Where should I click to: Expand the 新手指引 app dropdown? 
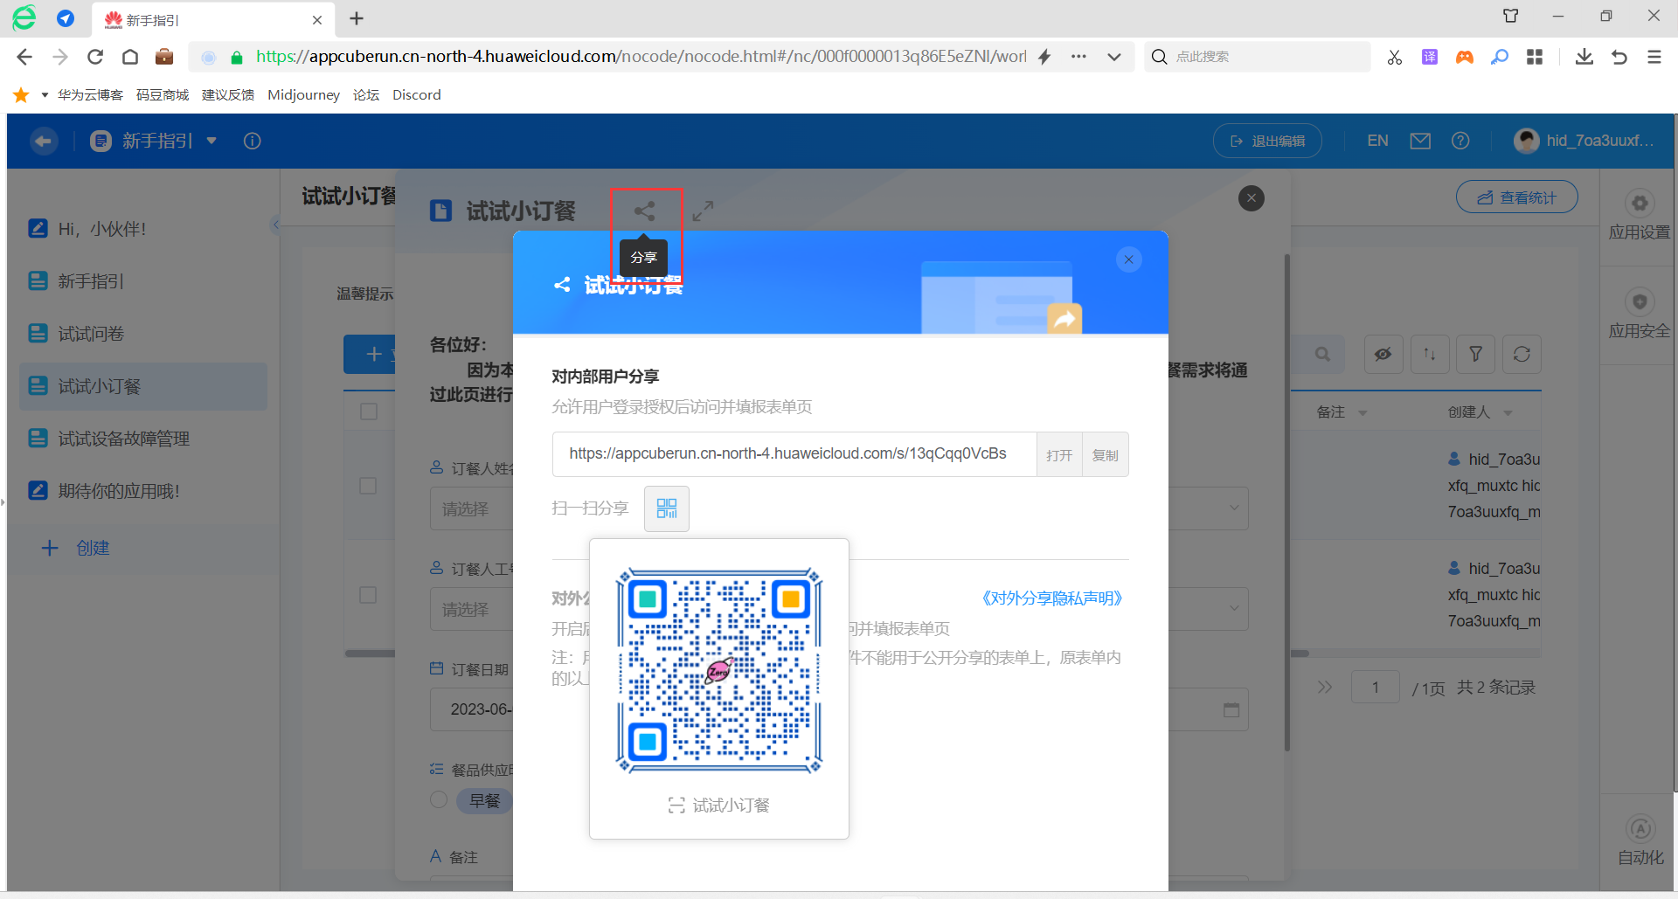[x=211, y=141]
